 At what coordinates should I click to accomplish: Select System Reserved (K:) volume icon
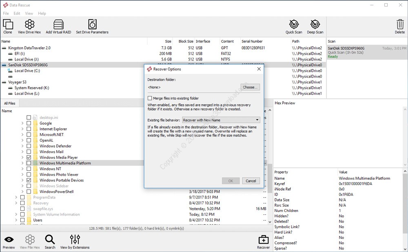tap(11, 88)
